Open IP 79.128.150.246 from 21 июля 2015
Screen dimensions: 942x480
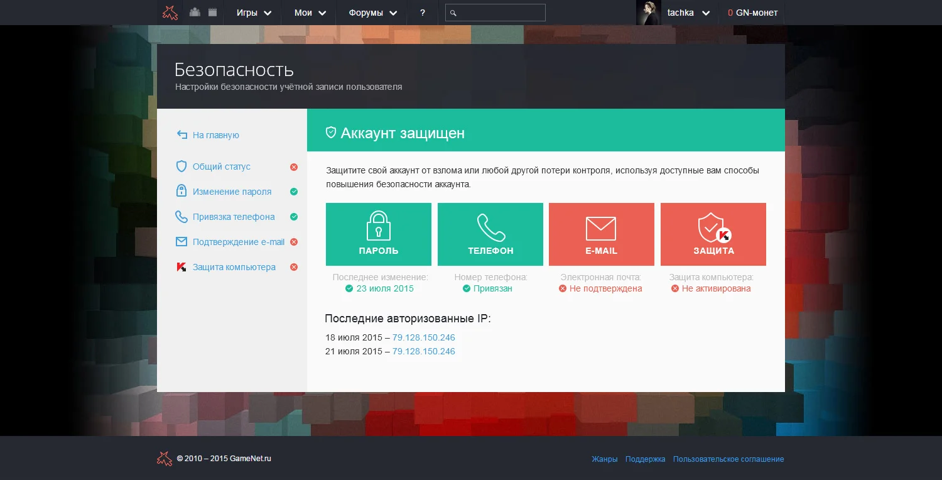coord(424,351)
